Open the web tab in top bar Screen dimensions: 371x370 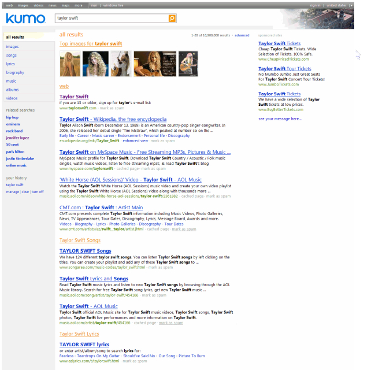tap(9, 5)
